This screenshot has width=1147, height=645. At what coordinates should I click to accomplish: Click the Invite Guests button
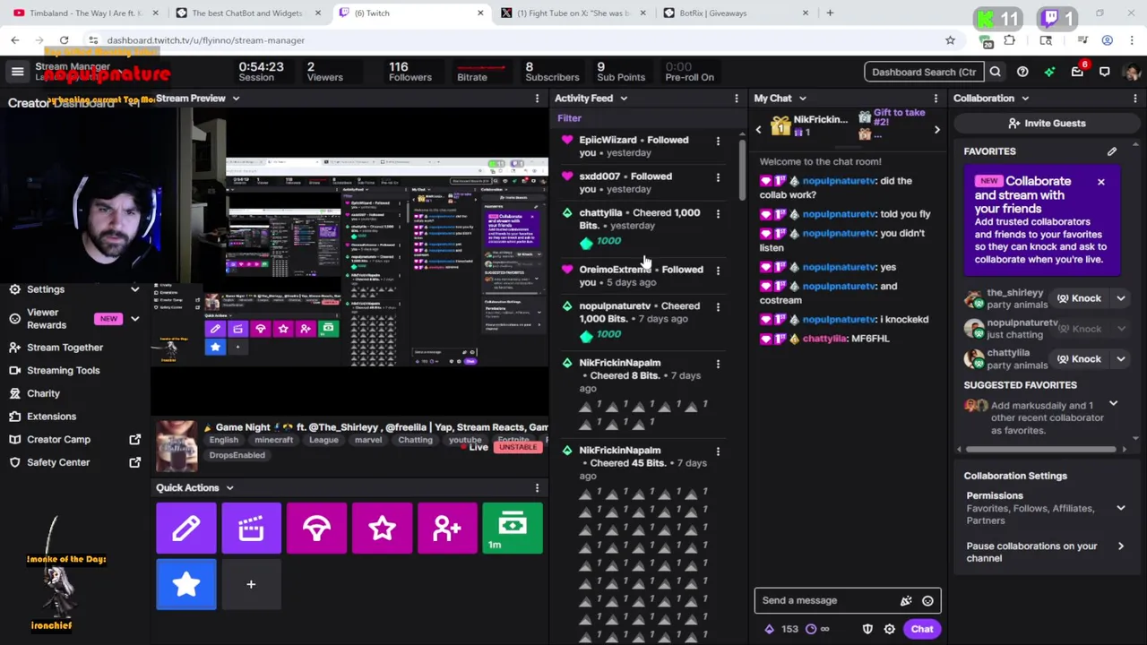pyautogui.click(x=1046, y=124)
